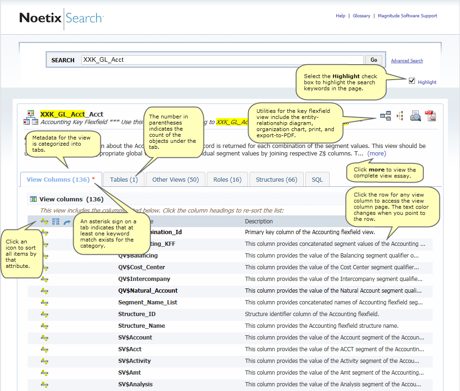Viewport: 460px width, 391px height.
Task: Open the SV$Acct column row
Action: [230, 349]
